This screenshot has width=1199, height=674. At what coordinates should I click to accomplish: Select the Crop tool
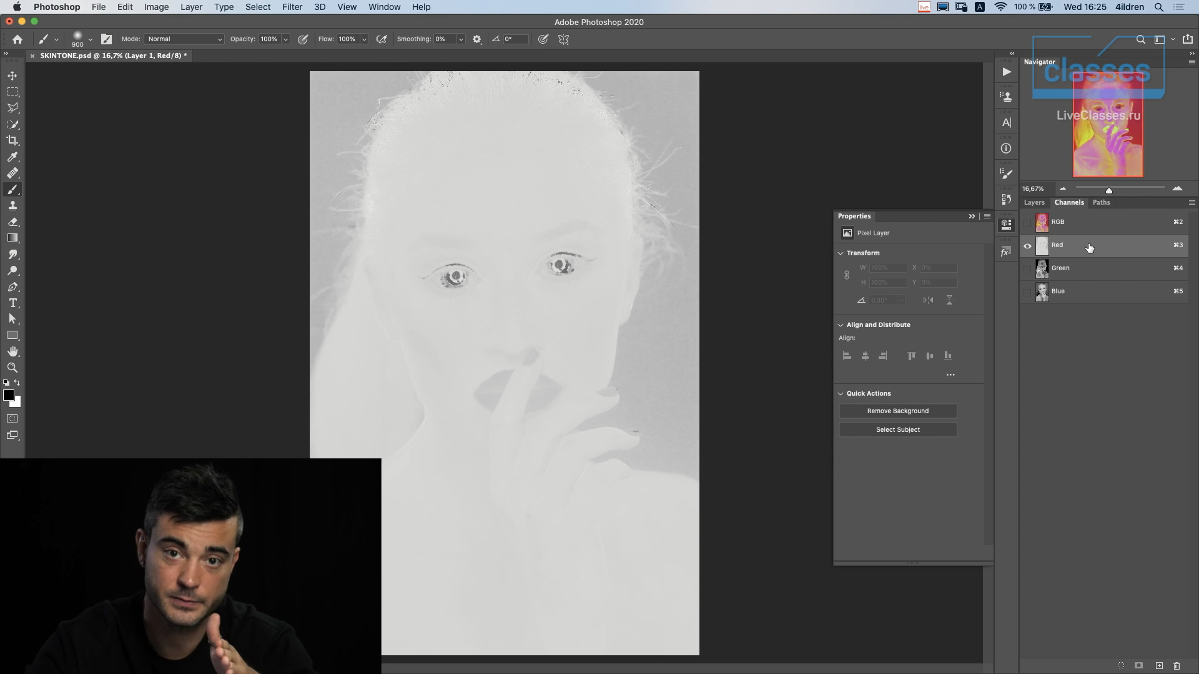(x=12, y=140)
